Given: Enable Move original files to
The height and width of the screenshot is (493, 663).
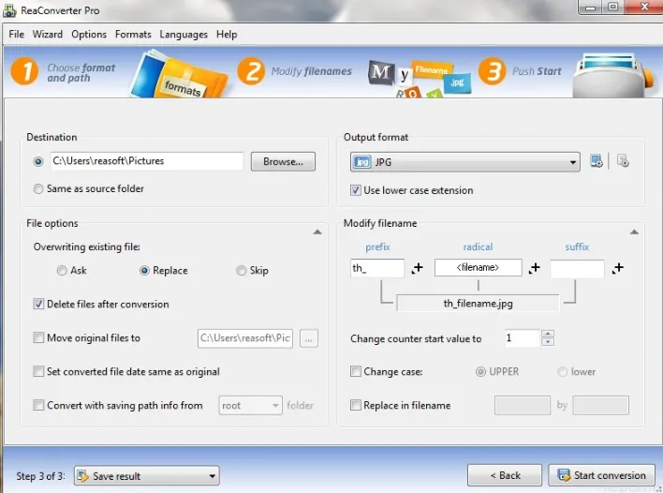Looking at the screenshot, I should coord(38,337).
